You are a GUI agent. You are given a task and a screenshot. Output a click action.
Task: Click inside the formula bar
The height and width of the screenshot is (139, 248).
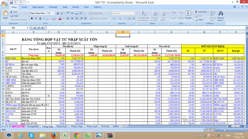pos(145,28)
